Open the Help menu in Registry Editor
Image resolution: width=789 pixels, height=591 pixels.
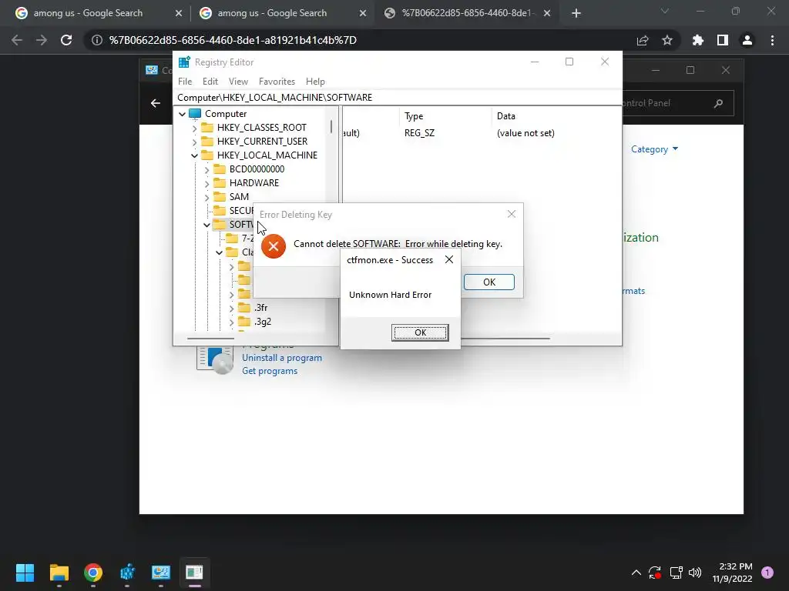click(315, 82)
